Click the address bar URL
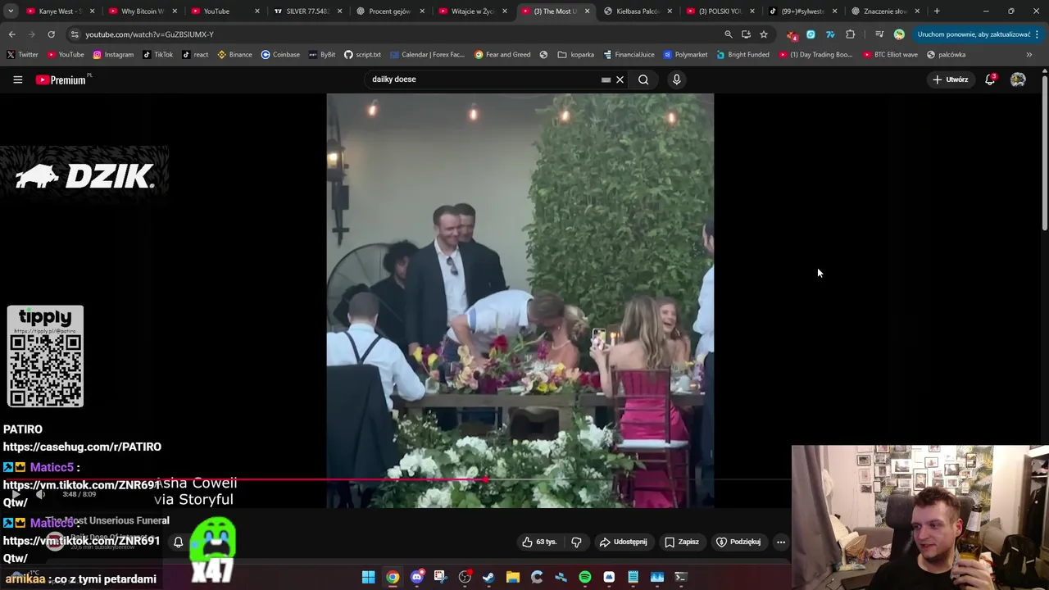1049x590 pixels. tap(149, 34)
